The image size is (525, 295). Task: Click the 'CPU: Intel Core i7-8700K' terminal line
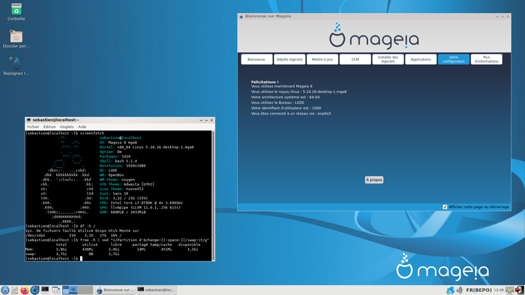click(x=141, y=203)
